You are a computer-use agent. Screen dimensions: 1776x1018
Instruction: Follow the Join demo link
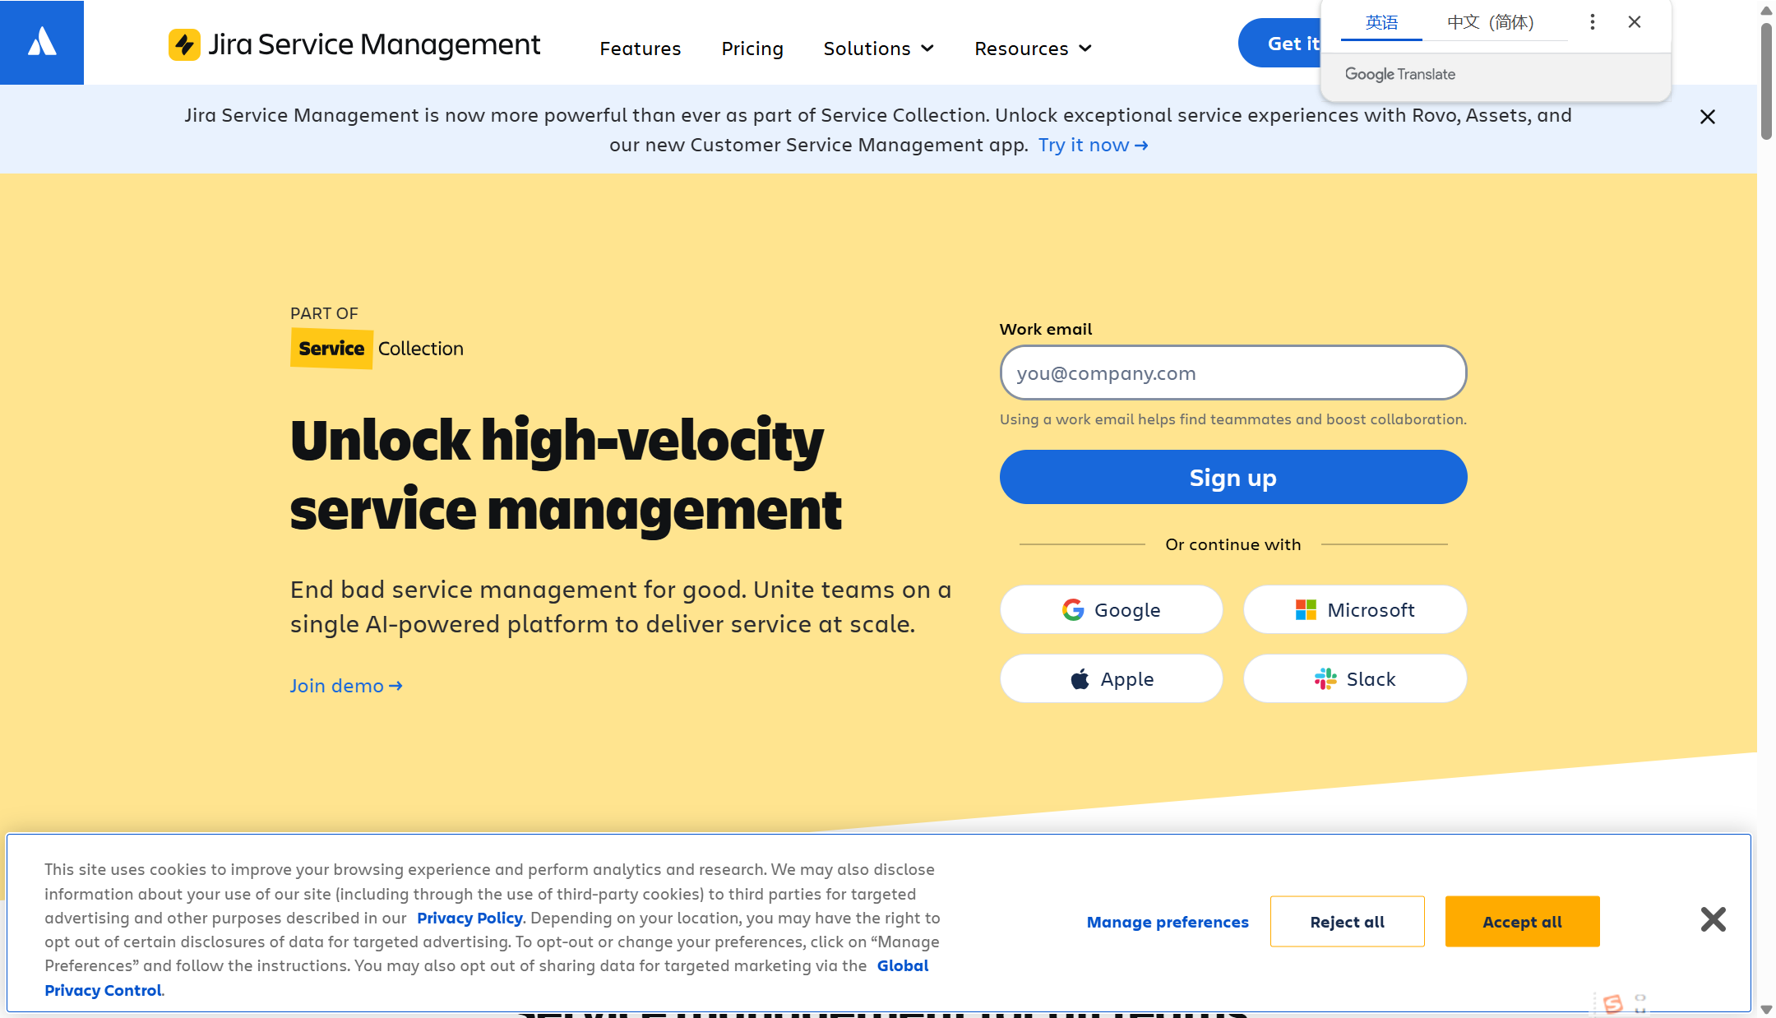345,686
